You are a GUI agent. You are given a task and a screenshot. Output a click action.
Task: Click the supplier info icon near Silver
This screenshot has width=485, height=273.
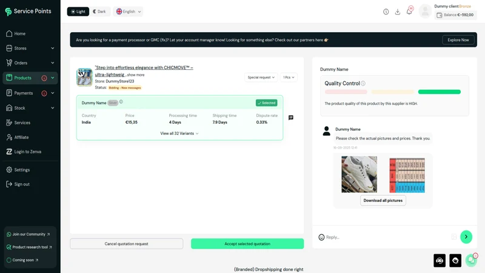(x=121, y=102)
